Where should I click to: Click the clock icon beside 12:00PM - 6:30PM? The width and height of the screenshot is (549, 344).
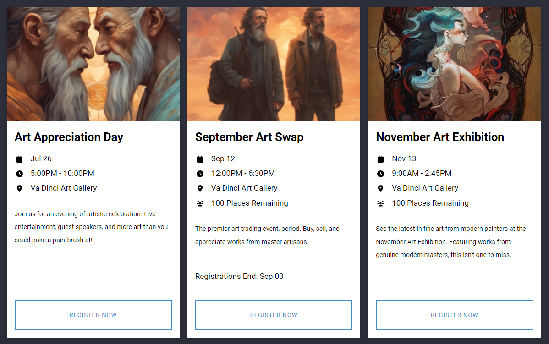[200, 174]
